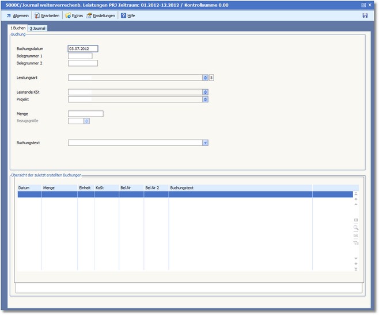379x315 pixels.
Task: Click the save disk icon in toolbar
Action: [x=365, y=16]
